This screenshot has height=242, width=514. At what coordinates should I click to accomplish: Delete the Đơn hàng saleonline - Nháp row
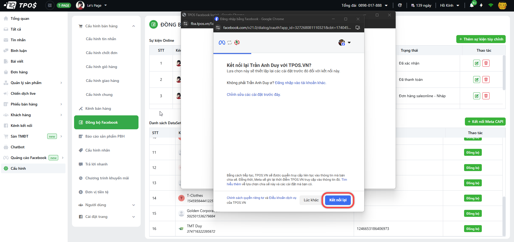[486, 96]
